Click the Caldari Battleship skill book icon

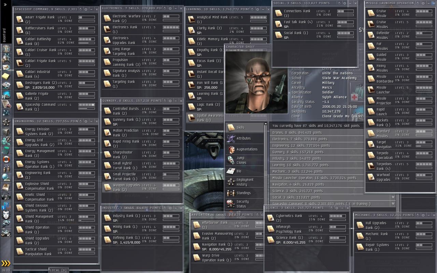20,41
